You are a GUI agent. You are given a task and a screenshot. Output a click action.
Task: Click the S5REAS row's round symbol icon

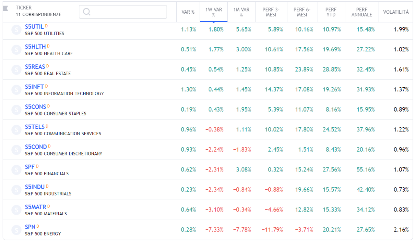click(16, 70)
